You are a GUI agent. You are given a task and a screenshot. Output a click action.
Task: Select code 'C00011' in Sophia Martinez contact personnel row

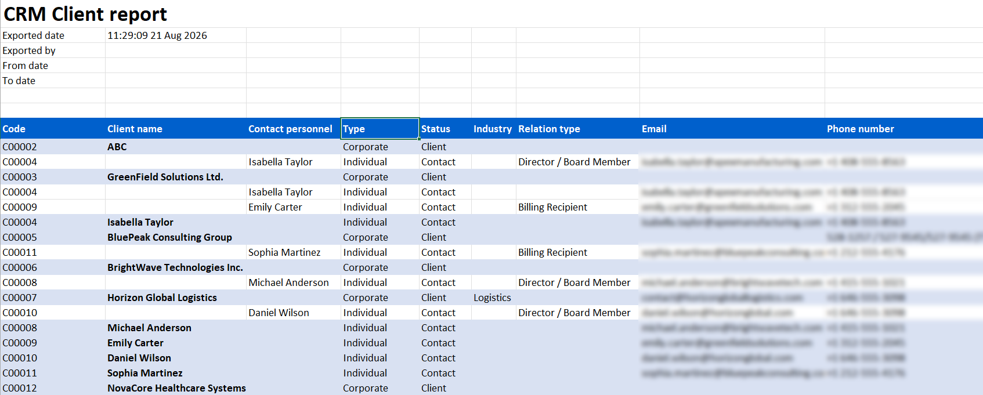click(x=20, y=252)
